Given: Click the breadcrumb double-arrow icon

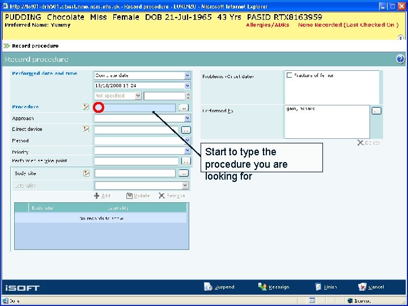Looking at the screenshot, I should [6, 46].
